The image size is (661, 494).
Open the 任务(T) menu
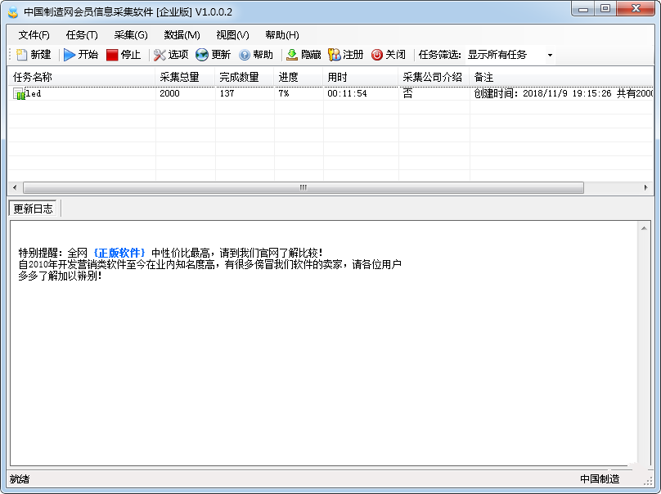tap(82, 35)
